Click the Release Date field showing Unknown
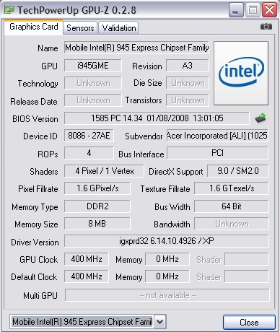The width and height of the screenshot is (280, 332). pos(93,100)
